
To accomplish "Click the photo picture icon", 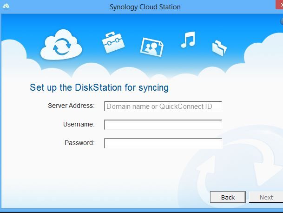I will point(151,46).
